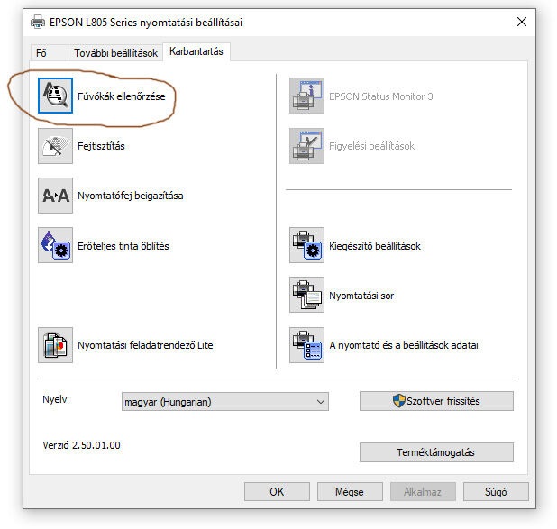Expand the Nyelv language dropdown
The image size is (557, 529).
pos(225,401)
